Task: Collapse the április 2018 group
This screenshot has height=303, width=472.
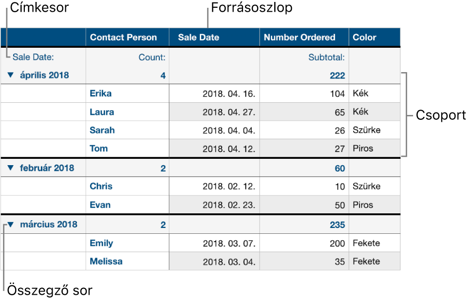Action: tap(11, 75)
